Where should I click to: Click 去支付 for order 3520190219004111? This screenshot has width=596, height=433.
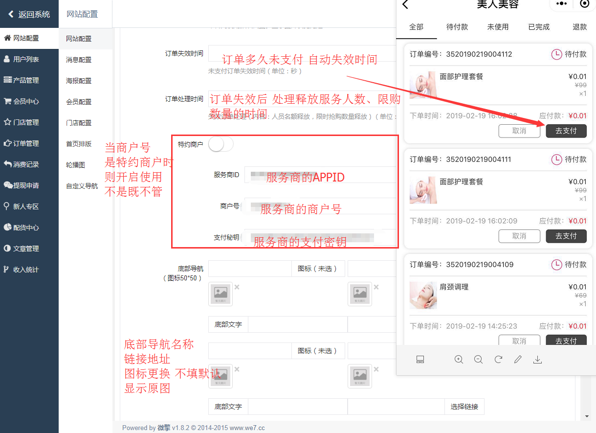566,236
